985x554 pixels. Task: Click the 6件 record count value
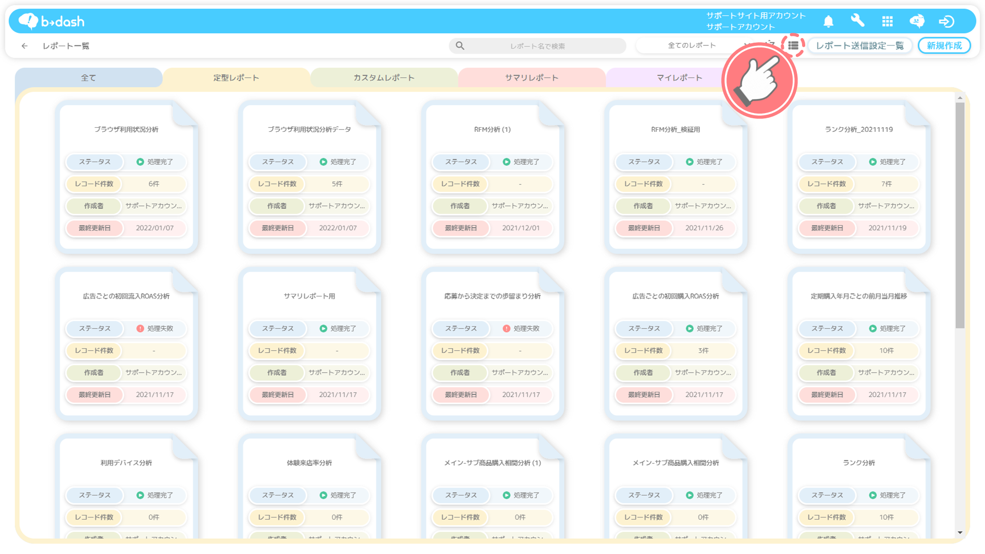[x=154, y=184]
